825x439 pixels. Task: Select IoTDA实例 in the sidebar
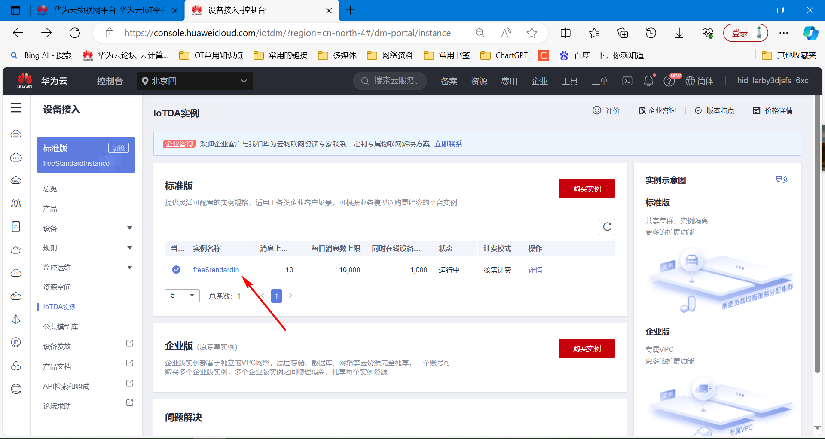tap(60, 307)
